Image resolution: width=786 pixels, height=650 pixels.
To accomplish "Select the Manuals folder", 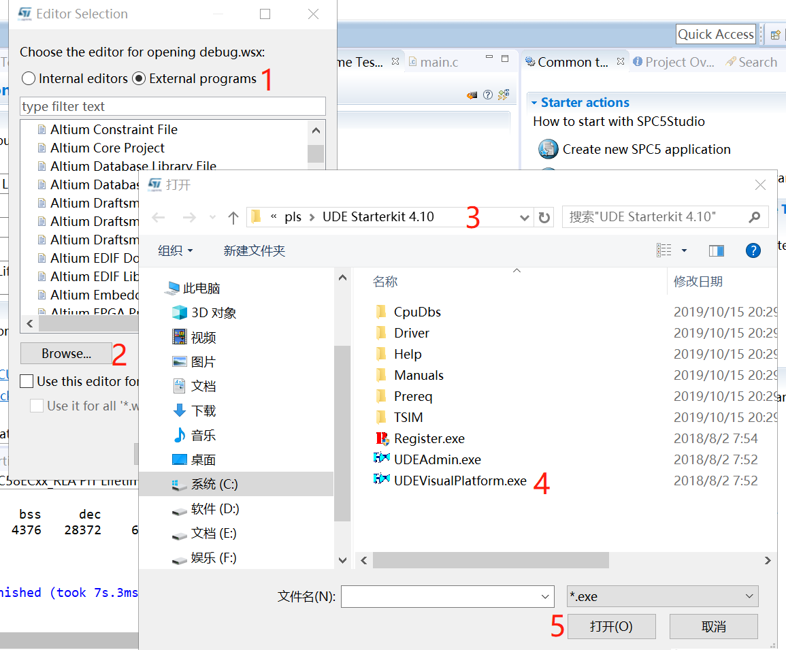I will coord(409,375).
